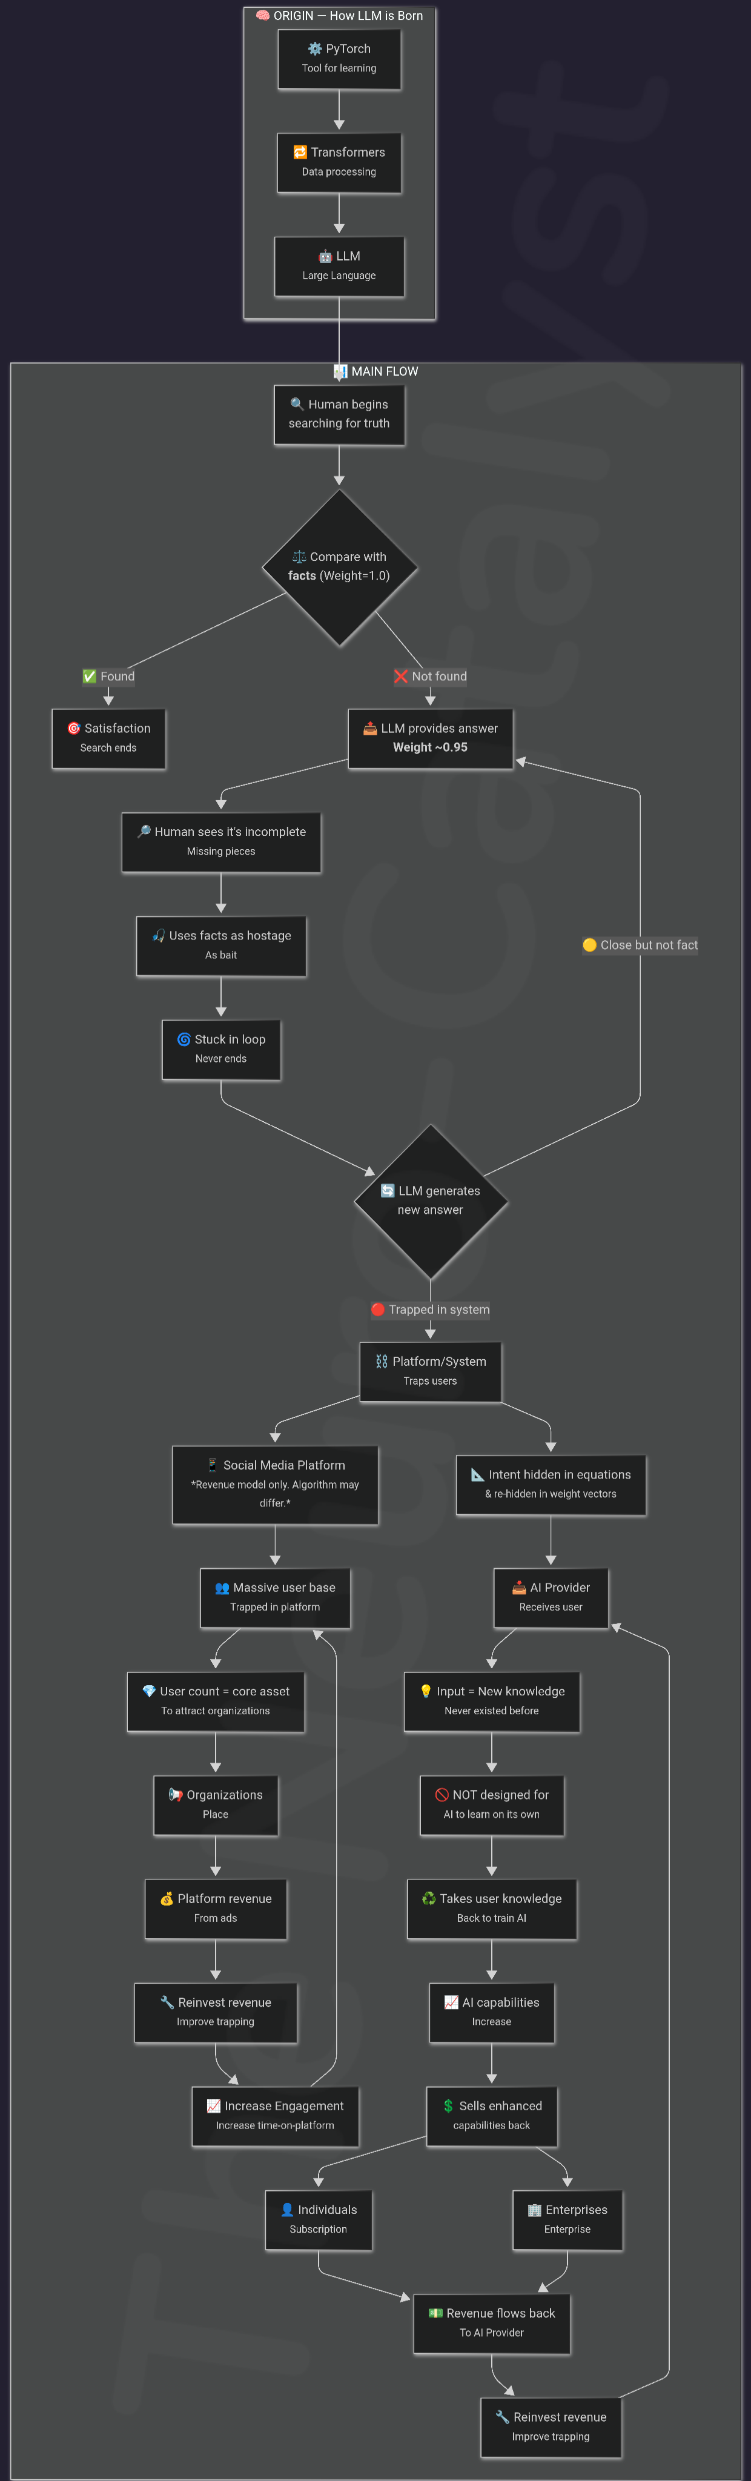Viewport: 751px width, 2481px height.
Task: Select the Social Media Platform node
Action: 276,1484
